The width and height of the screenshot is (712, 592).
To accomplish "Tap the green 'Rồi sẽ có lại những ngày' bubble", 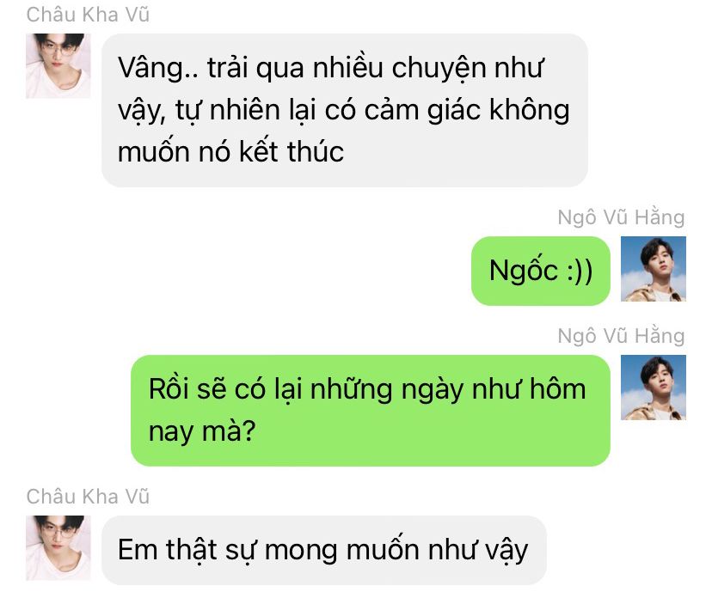I will (371, 411).
